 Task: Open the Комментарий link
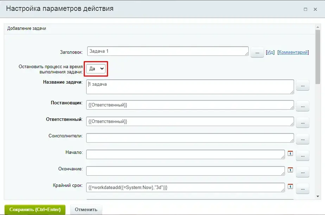[x=293, y=52]
